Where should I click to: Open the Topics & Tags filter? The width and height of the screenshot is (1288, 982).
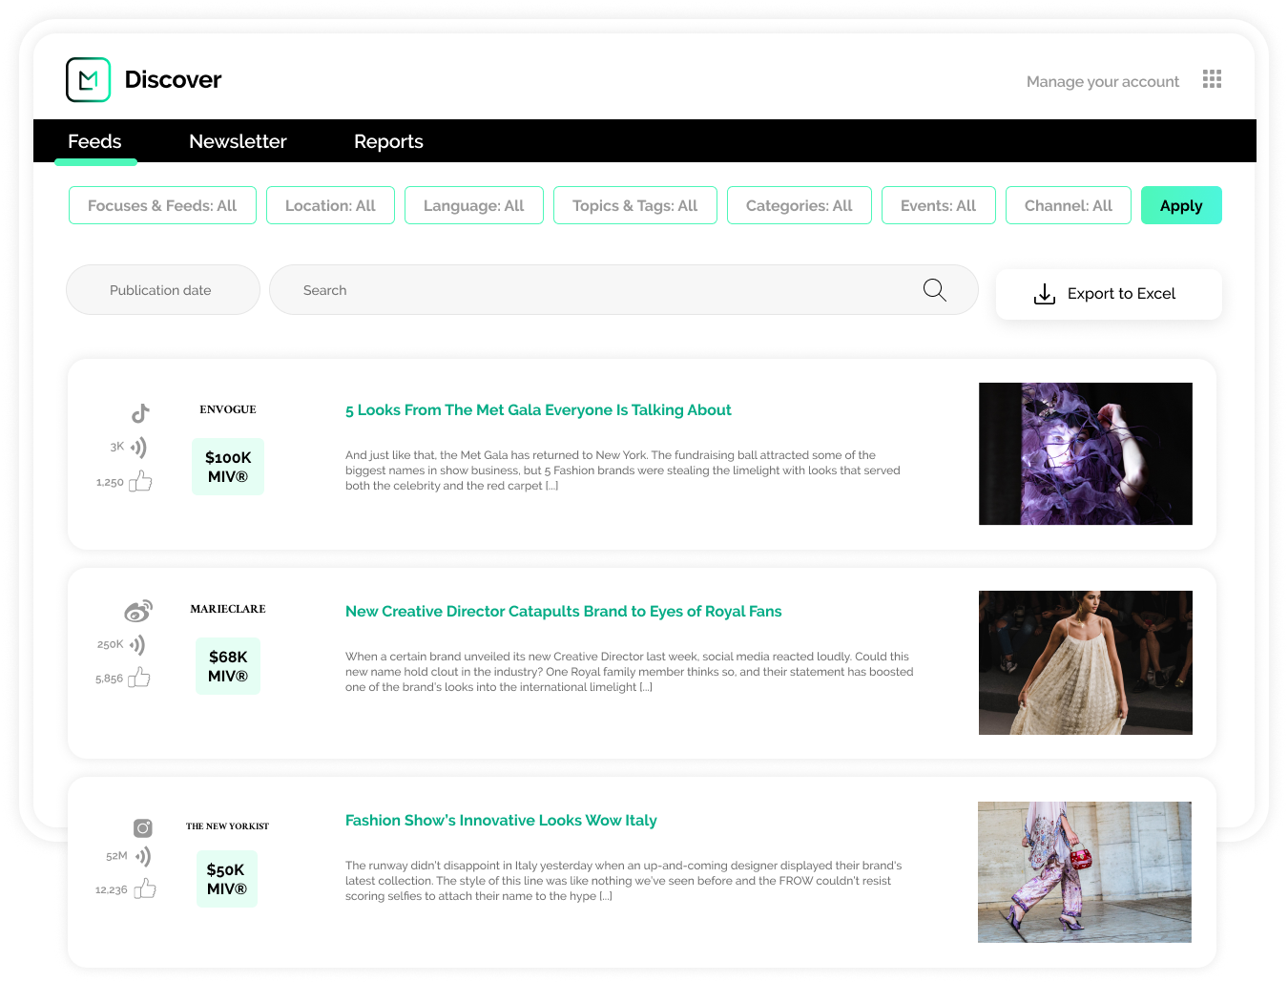635,205
